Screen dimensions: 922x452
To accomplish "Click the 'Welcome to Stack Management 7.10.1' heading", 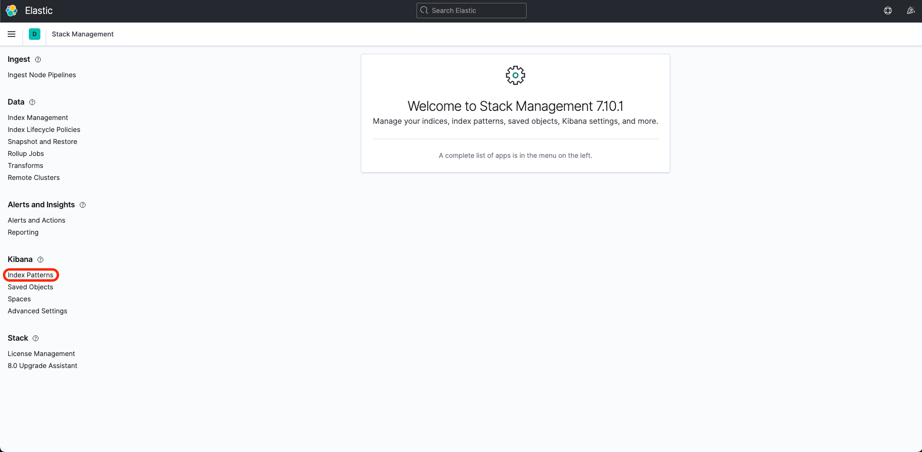I will point(516,106).
